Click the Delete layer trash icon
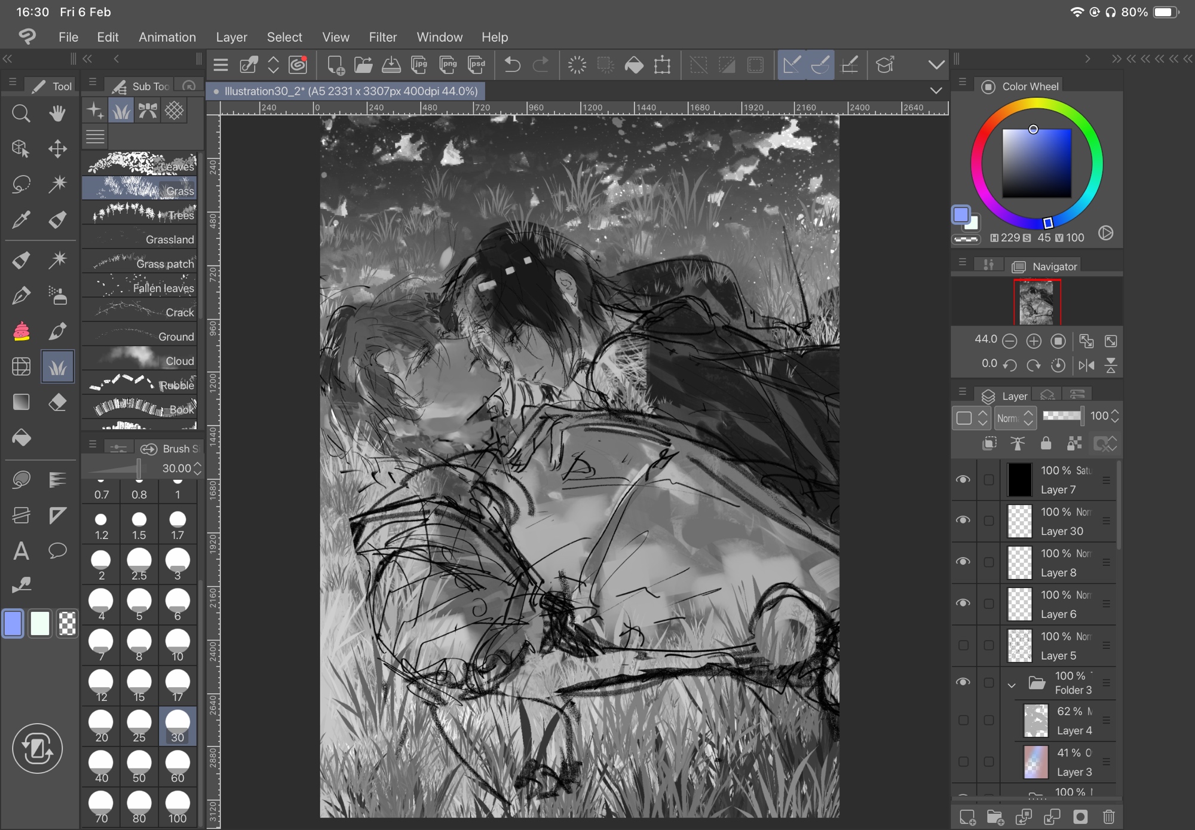1195x830 pixels. point(1109,816)
